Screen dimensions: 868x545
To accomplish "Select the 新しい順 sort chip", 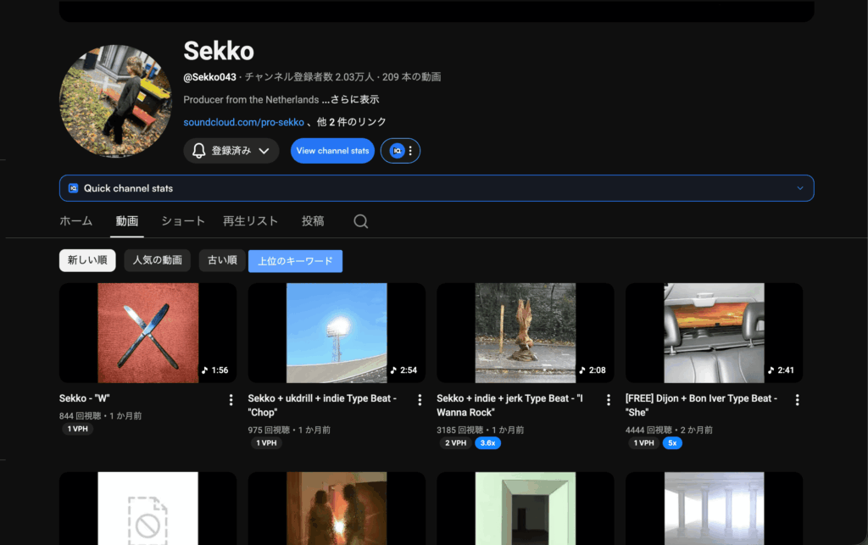I will 87,260.
